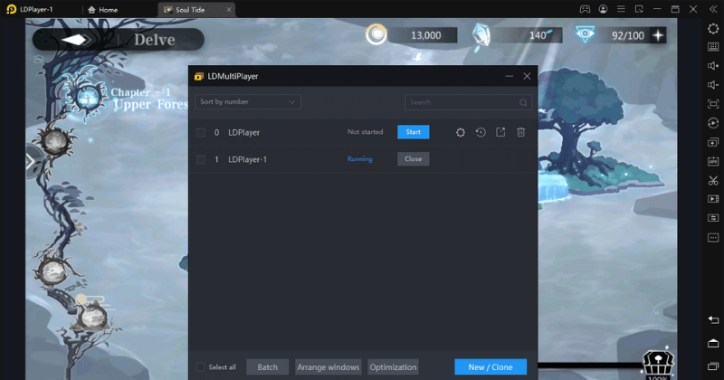
Task: Click Arrange windows button
Action: [x=328, y=367]
